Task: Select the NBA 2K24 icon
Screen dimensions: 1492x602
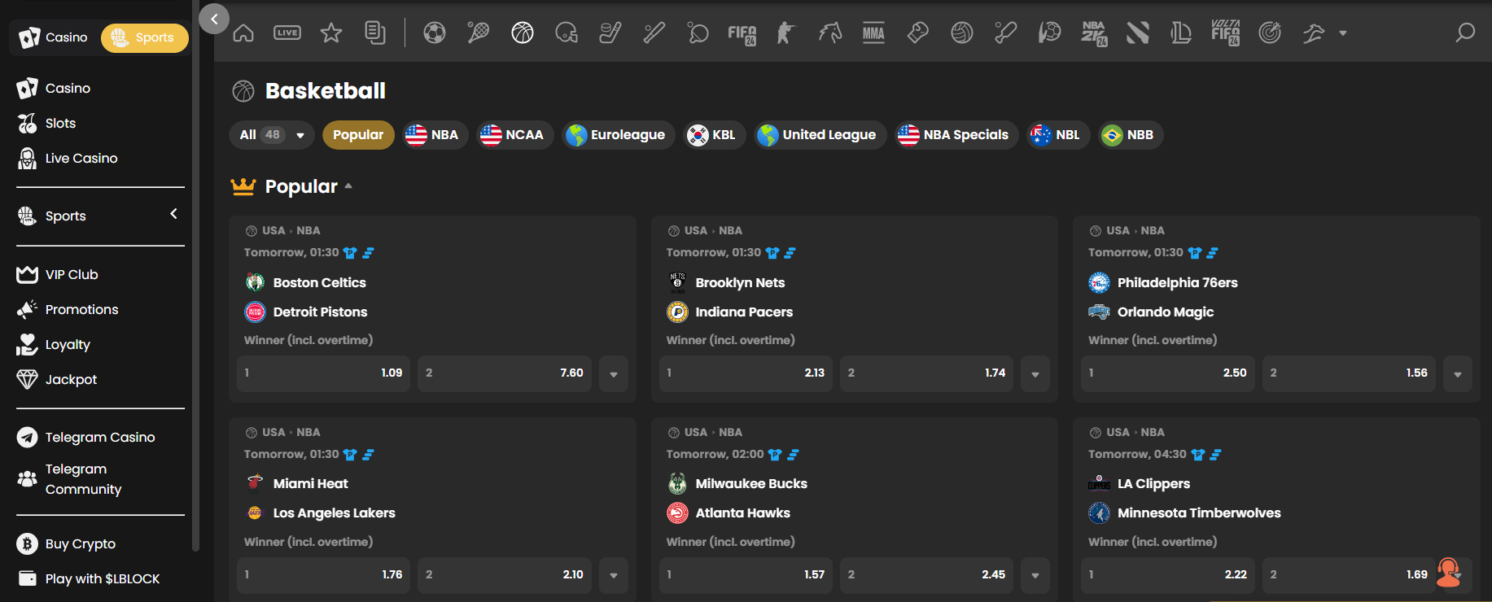Action: pyautogui.click(x=1094, y=33)
